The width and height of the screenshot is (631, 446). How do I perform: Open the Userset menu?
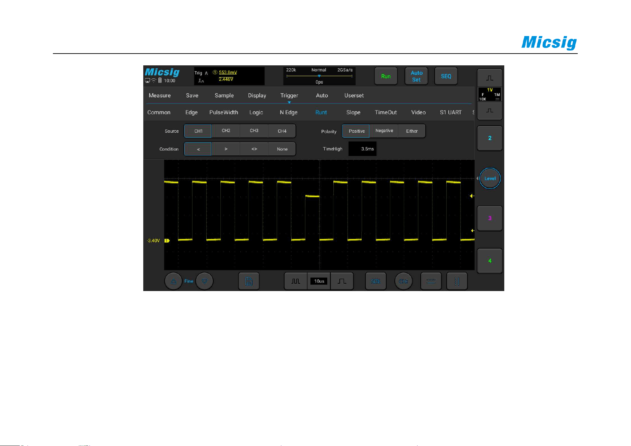354,95
